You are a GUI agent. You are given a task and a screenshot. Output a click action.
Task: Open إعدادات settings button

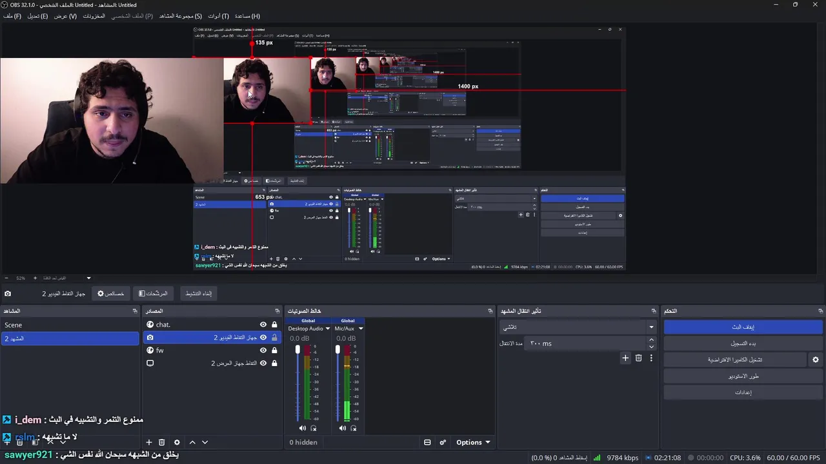743,392
